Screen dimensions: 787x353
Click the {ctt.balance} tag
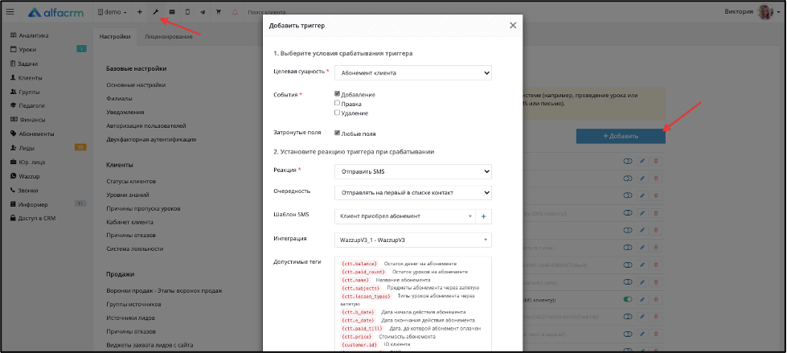(359, 263)
